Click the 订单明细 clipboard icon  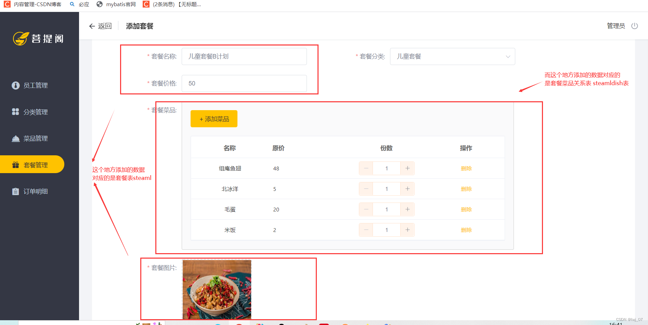pos(15,191)
